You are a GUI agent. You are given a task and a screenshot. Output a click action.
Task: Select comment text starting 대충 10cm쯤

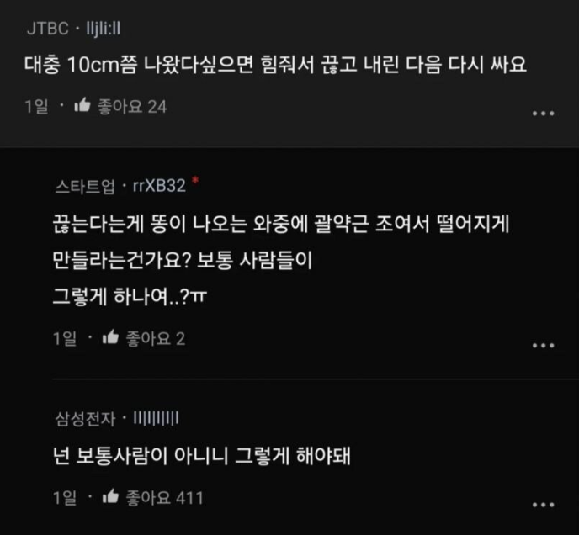275,65
